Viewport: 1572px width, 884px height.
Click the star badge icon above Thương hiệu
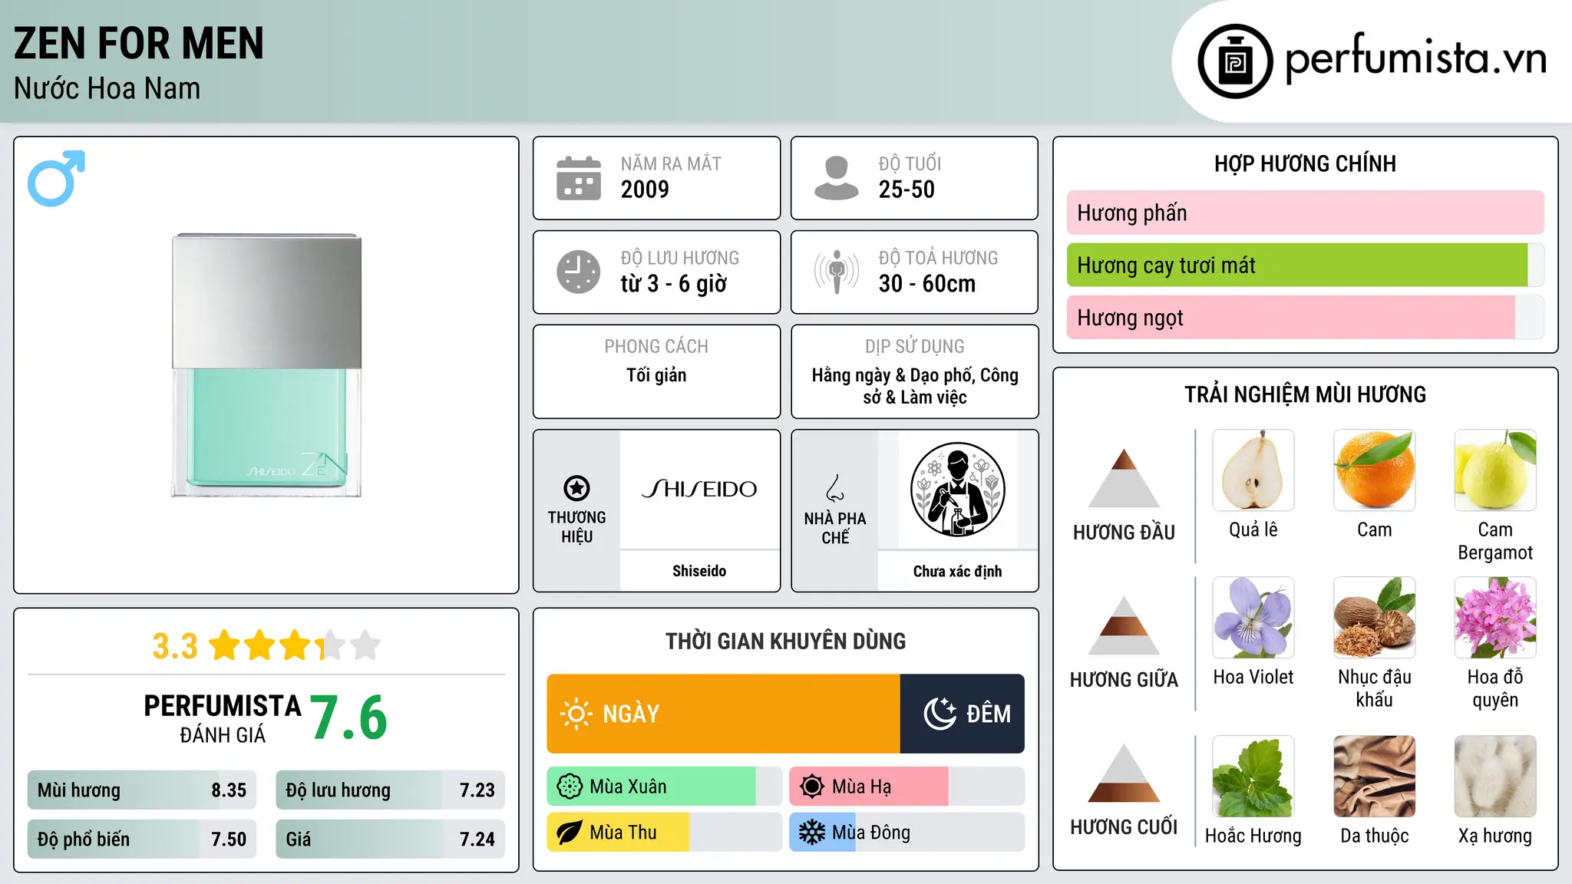pyautogui.click(x=576, y=488)
